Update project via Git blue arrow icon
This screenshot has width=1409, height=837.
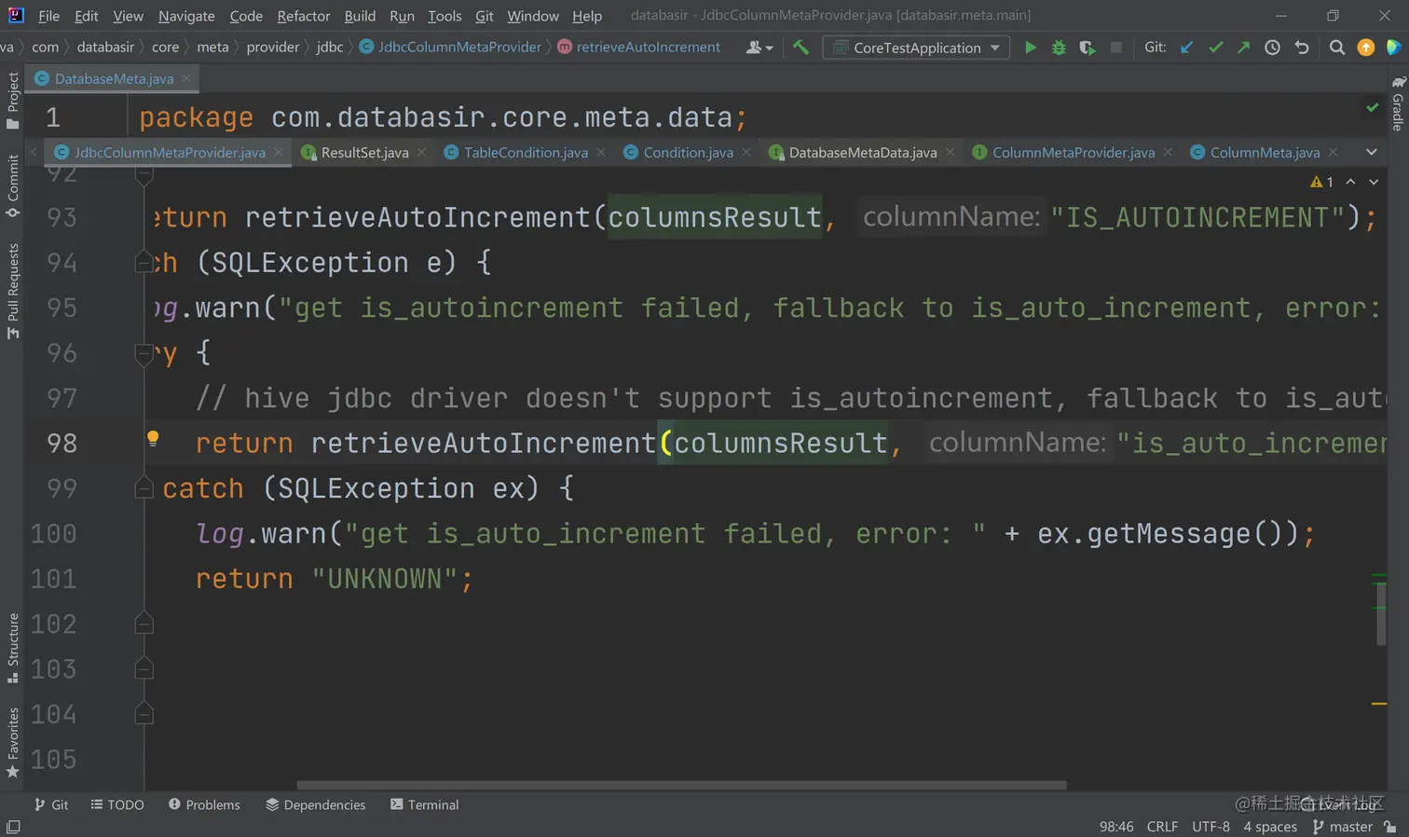pos(1186,48)
